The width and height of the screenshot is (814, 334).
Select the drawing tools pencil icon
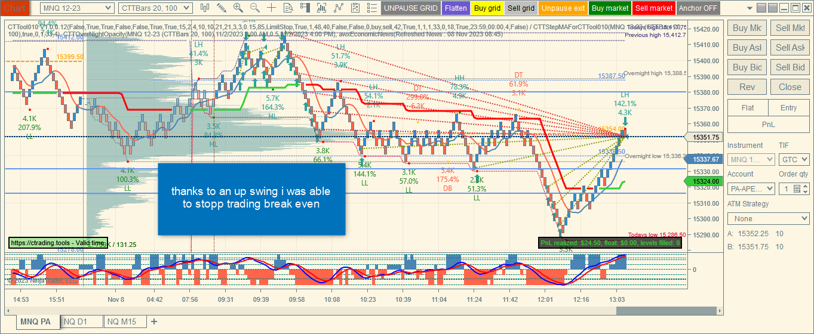click(222, 8)
